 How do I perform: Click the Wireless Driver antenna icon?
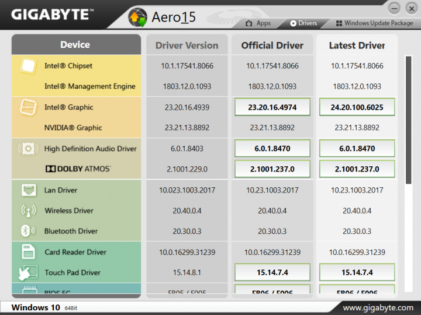point(29,211)
